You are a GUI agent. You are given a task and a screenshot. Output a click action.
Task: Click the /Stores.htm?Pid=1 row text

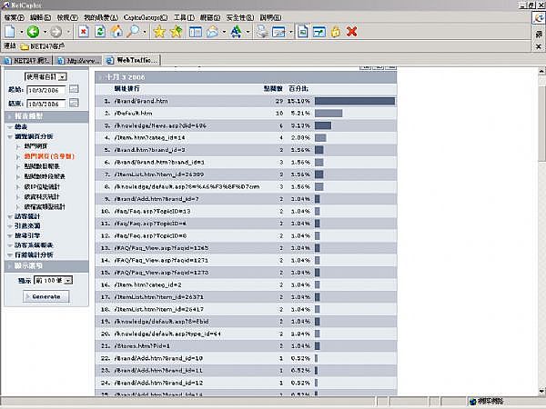(142, 345)
